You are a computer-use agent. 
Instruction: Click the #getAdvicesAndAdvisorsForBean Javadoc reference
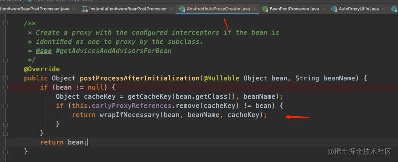pos(113,51)
